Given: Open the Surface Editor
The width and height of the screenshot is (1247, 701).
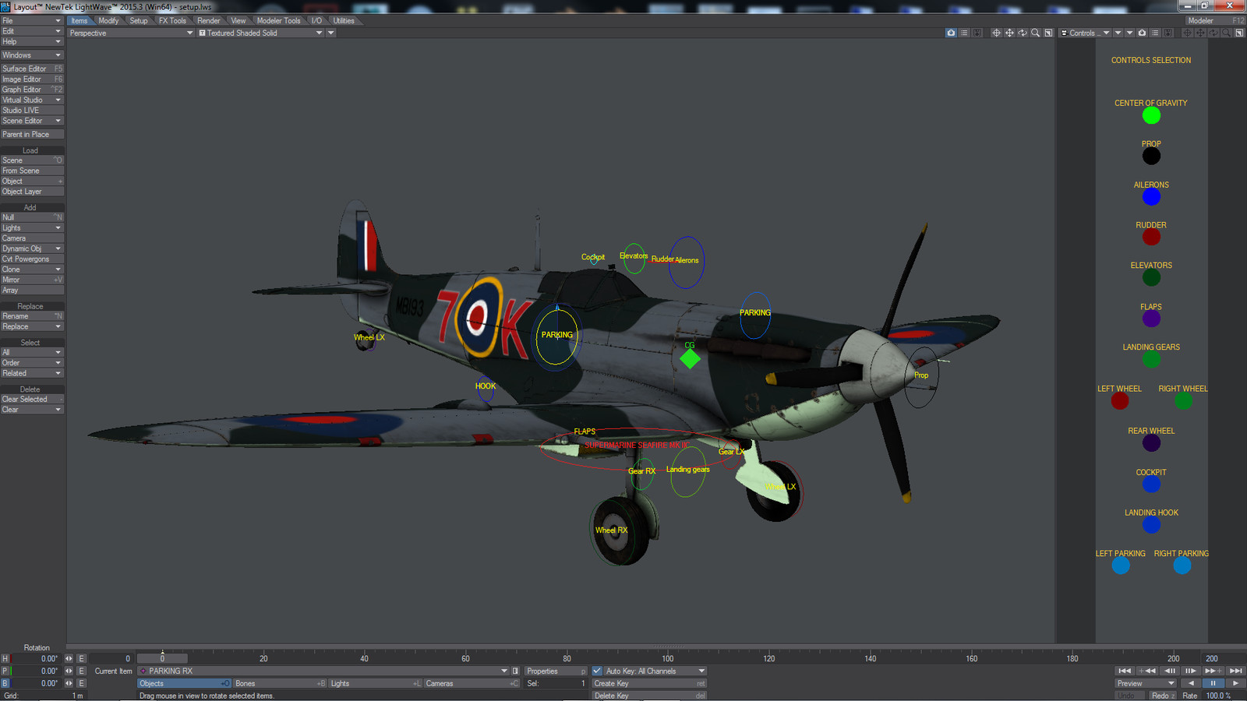Looking at the screenshot, I should (32, 69).
